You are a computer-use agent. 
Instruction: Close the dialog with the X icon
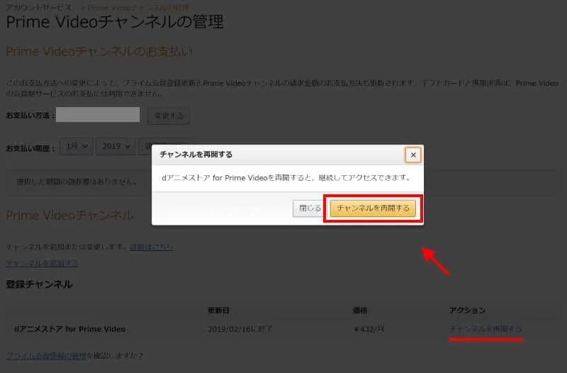[413, 155]
